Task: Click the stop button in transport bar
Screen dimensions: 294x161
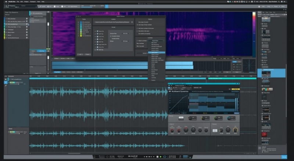Action: (158, 157)
